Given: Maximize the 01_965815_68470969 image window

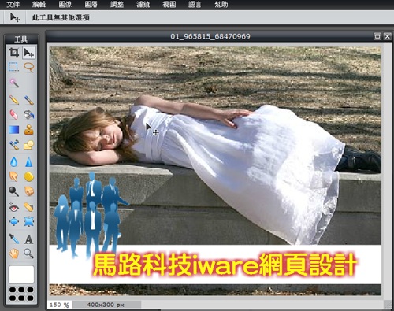Looking at the screenshot, I should [x=377, y=36].
